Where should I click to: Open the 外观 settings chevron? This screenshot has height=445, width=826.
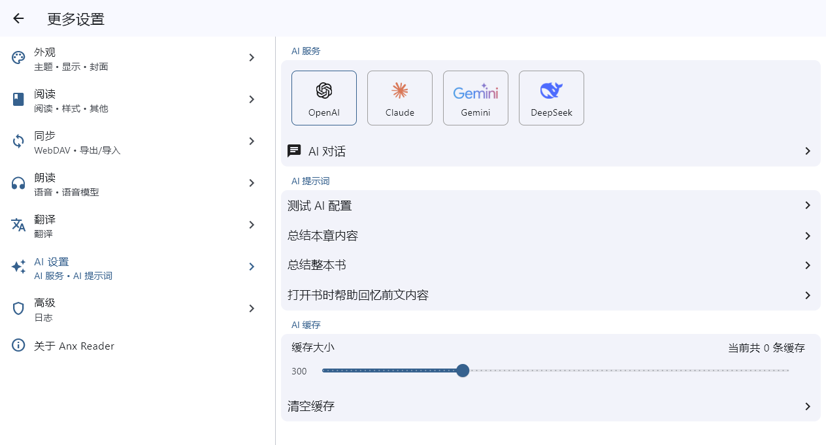click(x=252, y=58)
